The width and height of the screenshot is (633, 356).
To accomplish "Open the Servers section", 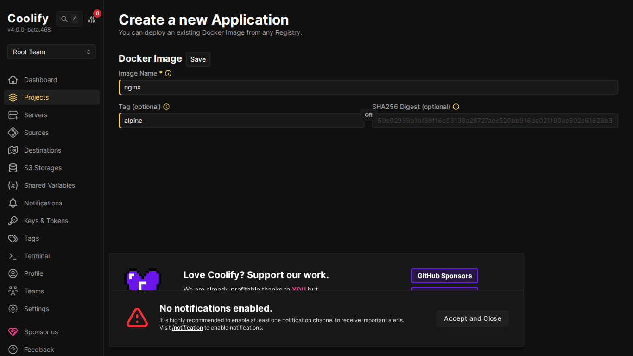I will tap(37, 114).
